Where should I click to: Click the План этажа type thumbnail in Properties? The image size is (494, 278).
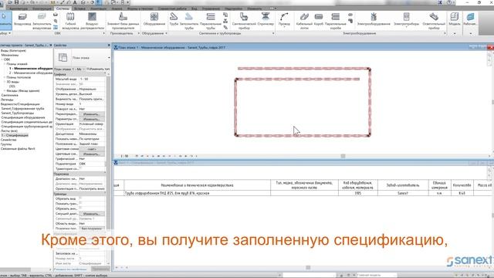pyautogui.click(x=63, y=57)
